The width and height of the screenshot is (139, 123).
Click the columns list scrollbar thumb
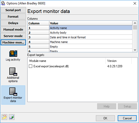[x=135, y=27]
